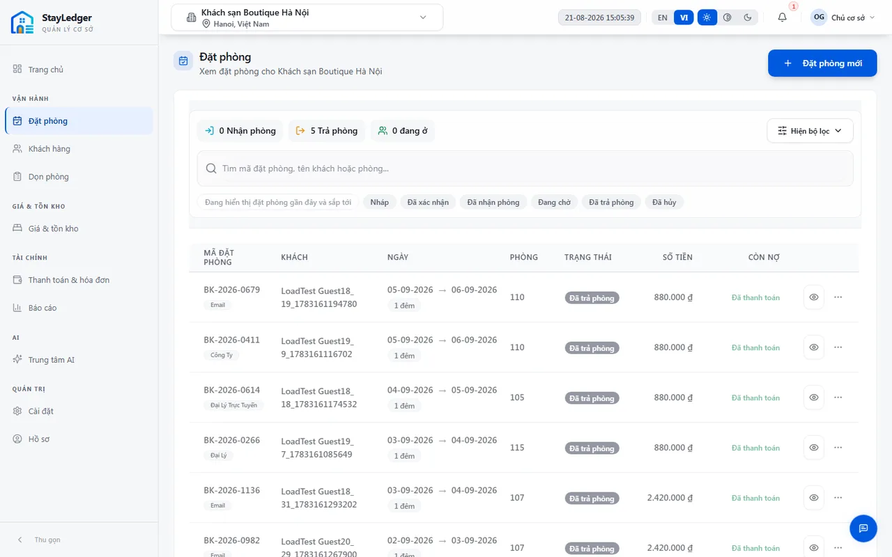Click booking code BK-2026-0679
The image size is (892, 557).
tap(232, 290)
